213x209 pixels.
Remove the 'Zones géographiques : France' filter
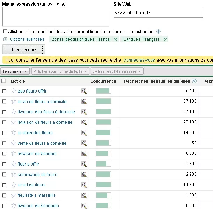point(116,39)
